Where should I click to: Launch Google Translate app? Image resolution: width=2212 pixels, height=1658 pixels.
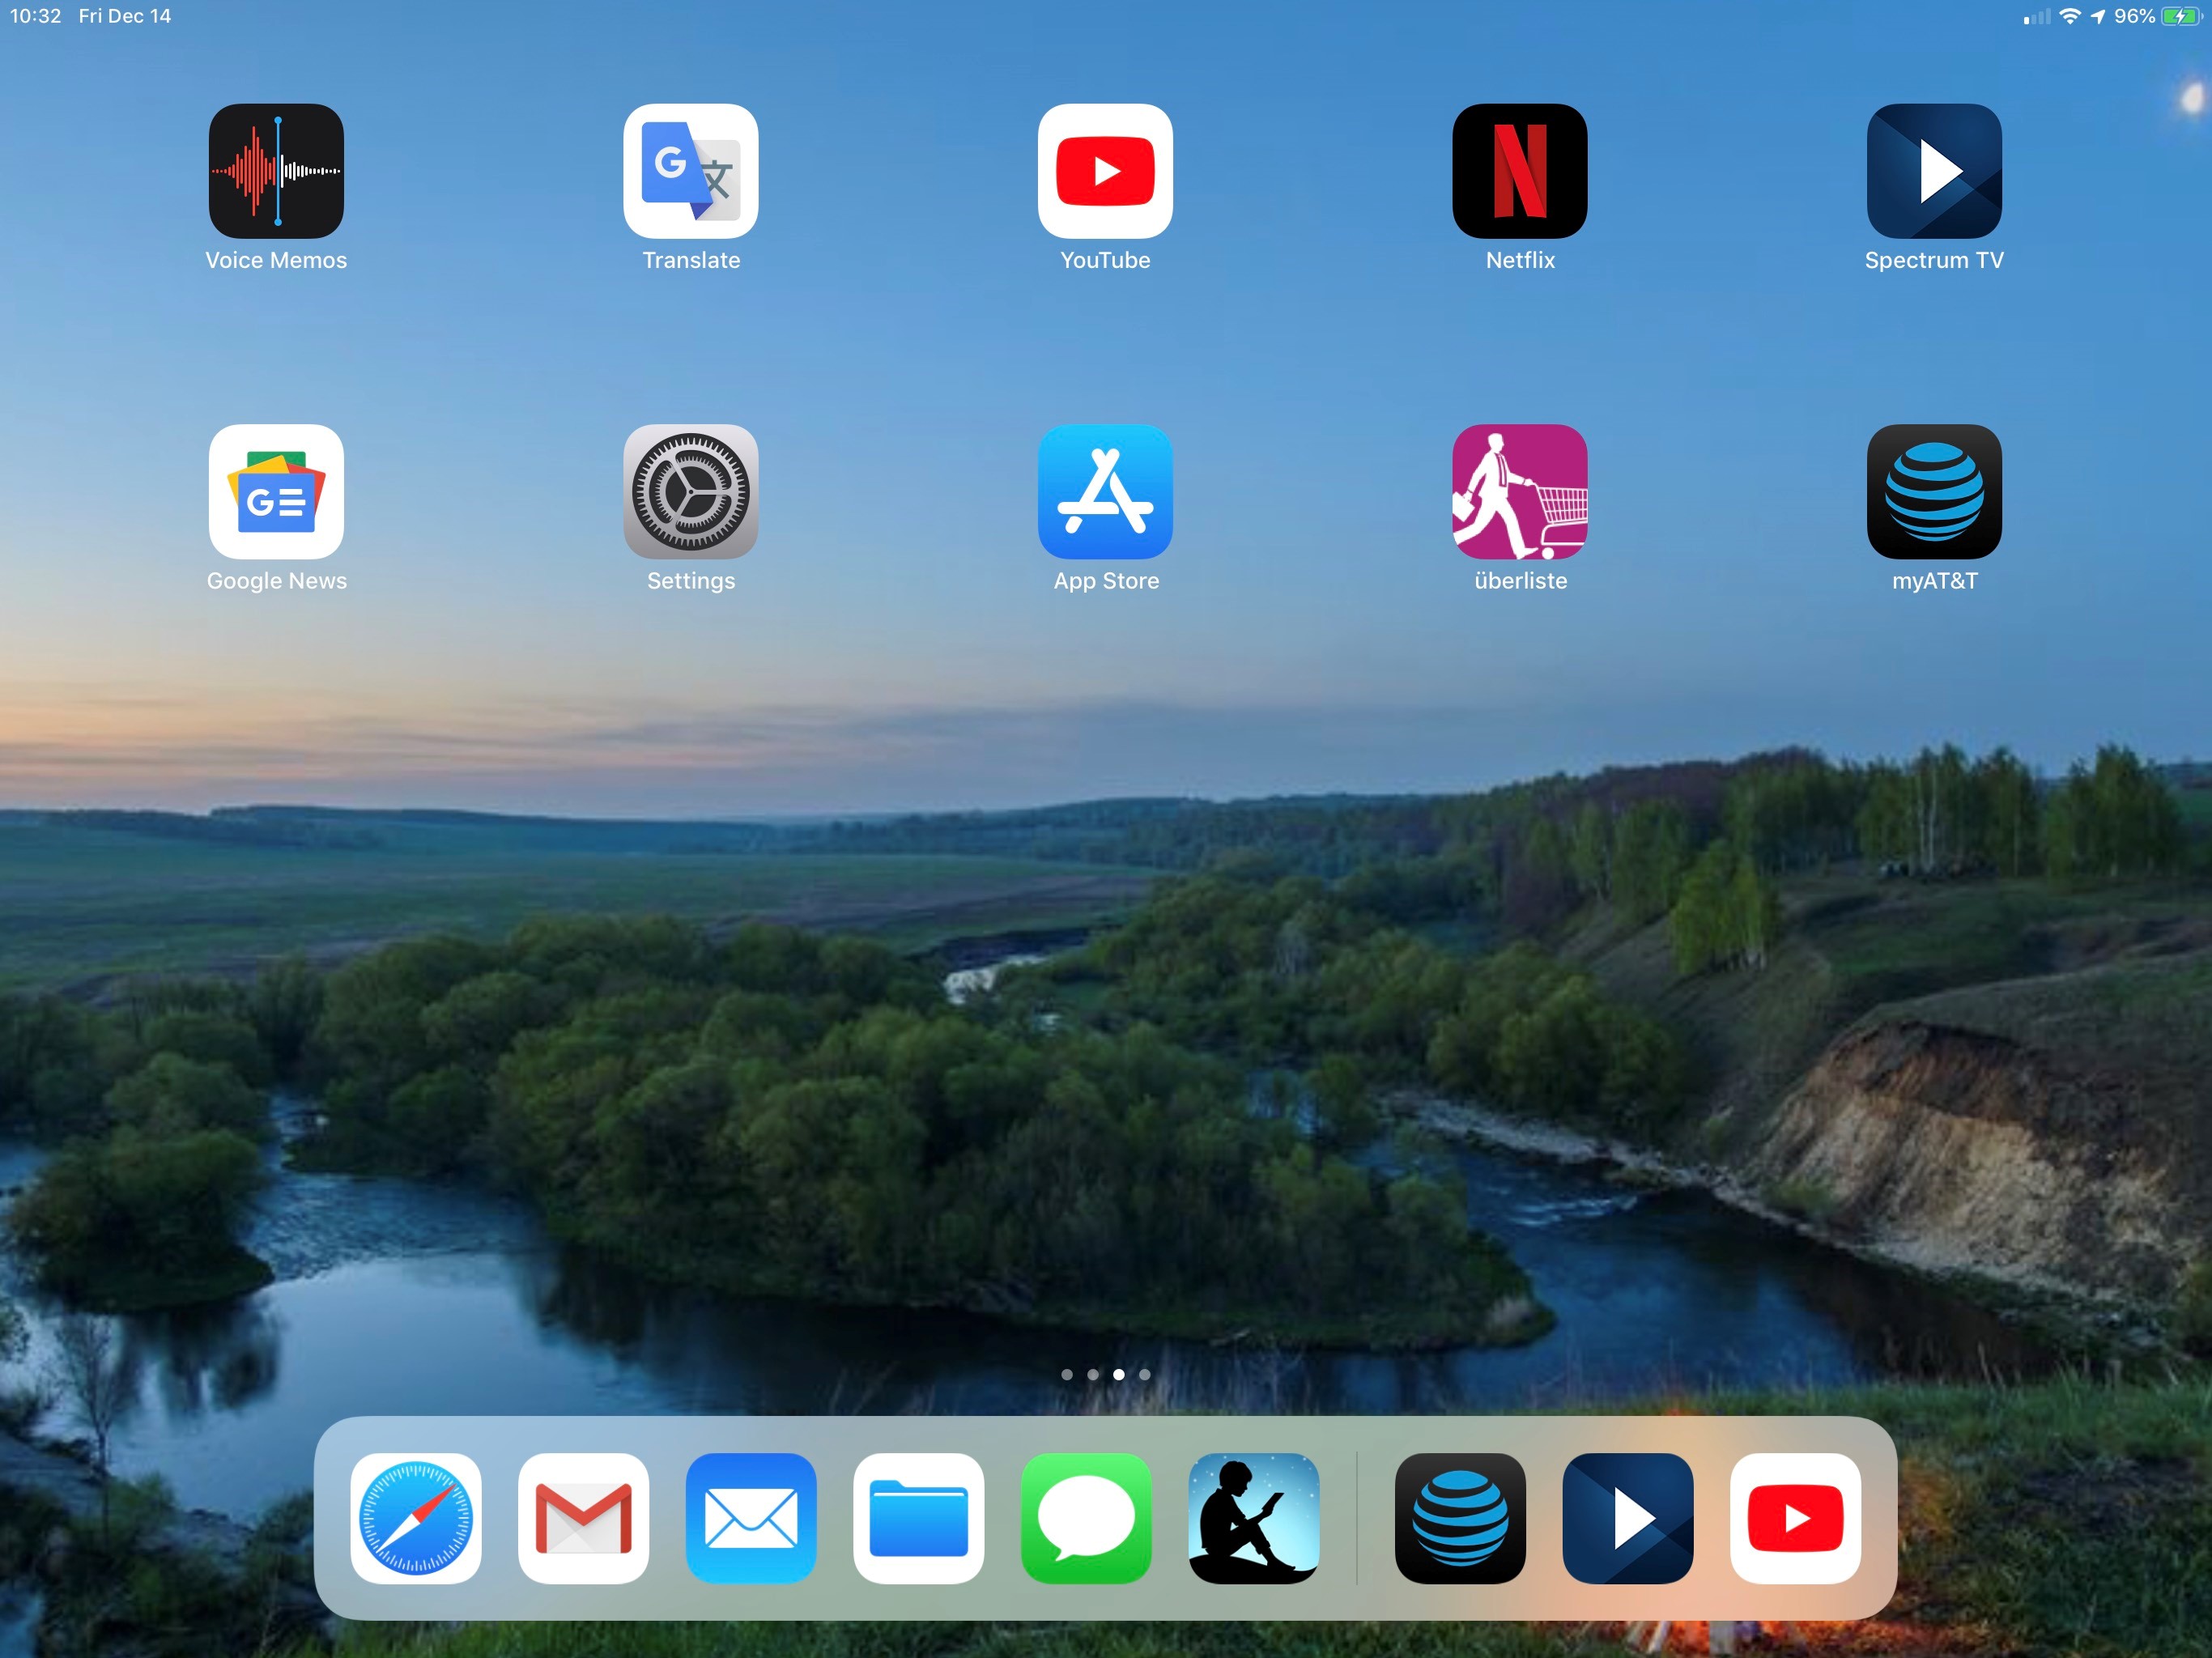click(x=691, y=171)
